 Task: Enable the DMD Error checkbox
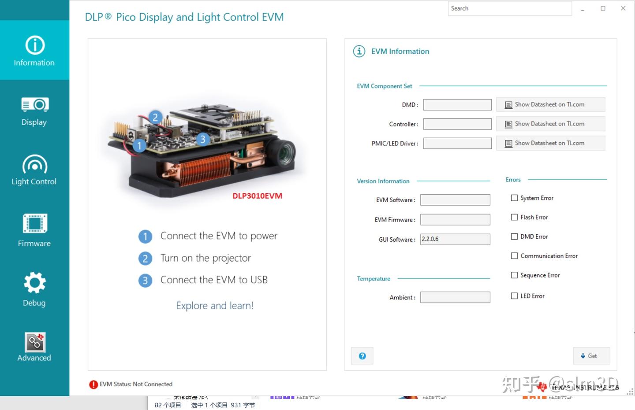click(514, 236)
